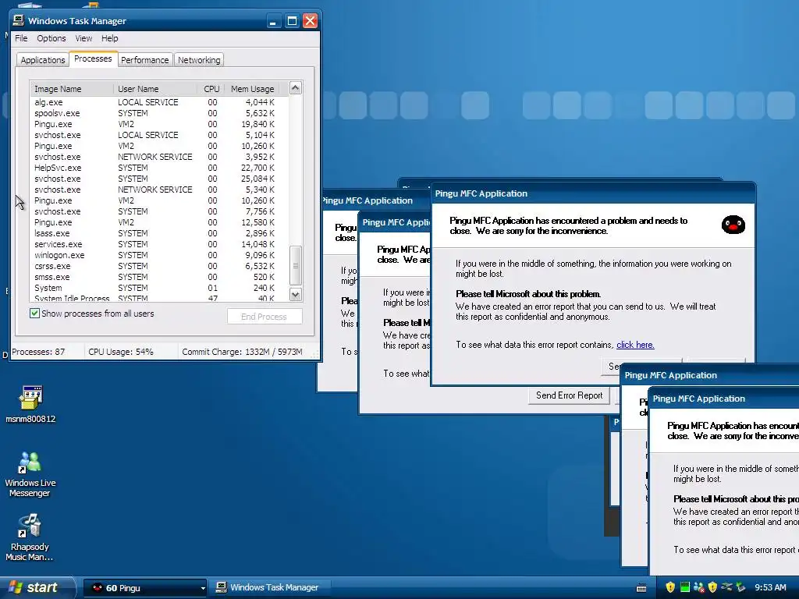Click the Windows Task Manager taskbar button
The image size is (799, 599).
click(269, 587)
